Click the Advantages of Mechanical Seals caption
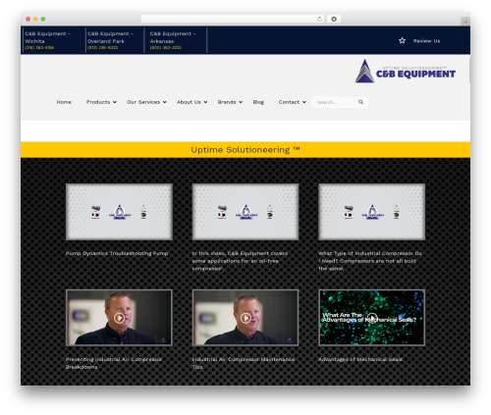The image size is (491, 415). [360, 359]
